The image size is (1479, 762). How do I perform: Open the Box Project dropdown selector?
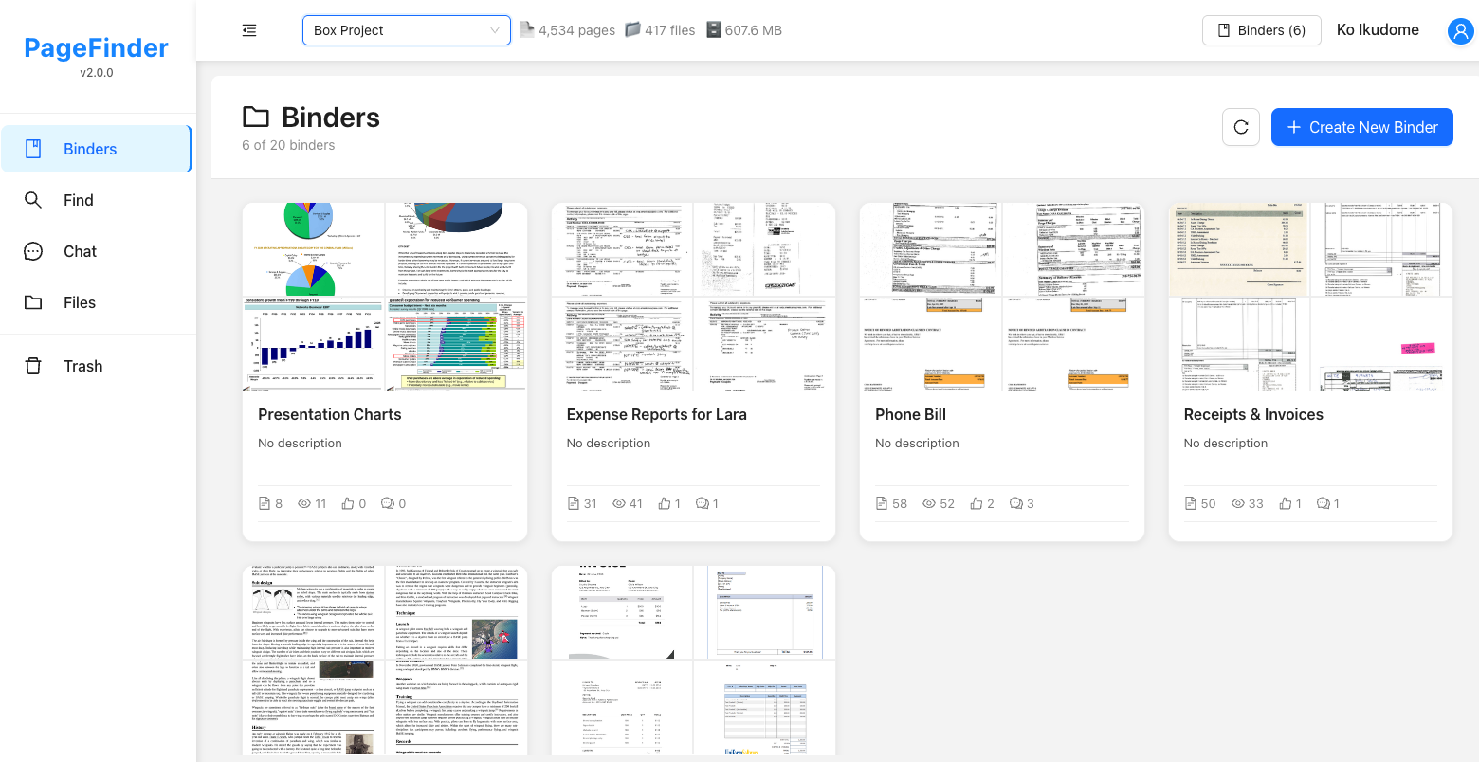click(x=406, y=29)
